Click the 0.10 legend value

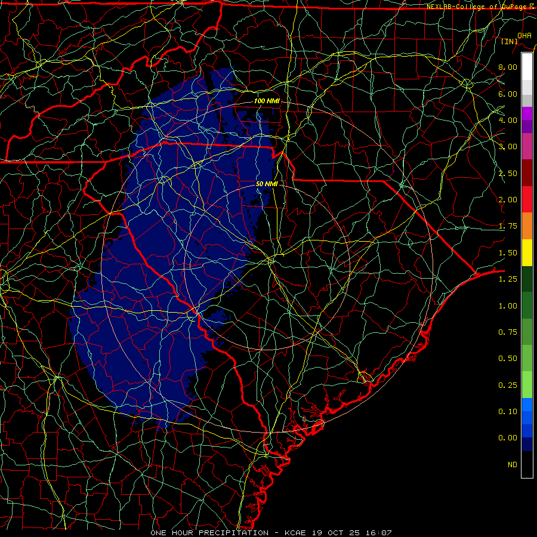pyautogui.click(x=508, y=411)
